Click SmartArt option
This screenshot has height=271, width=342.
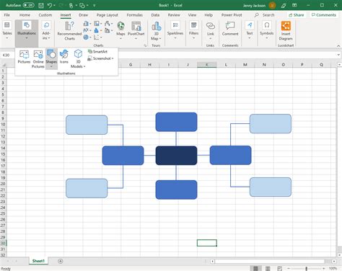point(97,51)
